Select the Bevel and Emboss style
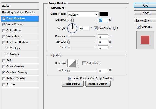Image resolution: width=156 pixels, height=109 pixels. click(x=18, y=43)
